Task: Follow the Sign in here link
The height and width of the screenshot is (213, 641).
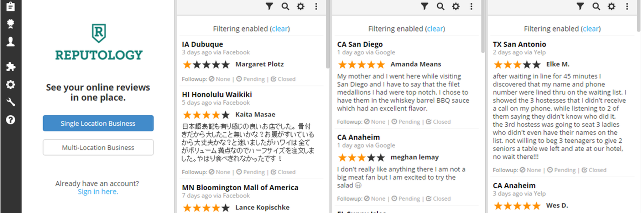Action: coord(98,192)
